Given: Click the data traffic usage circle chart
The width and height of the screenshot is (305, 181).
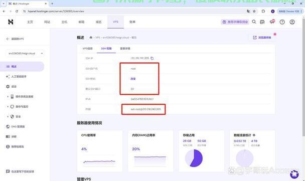Looking at the screenshot, I should (x=244, y=158).
